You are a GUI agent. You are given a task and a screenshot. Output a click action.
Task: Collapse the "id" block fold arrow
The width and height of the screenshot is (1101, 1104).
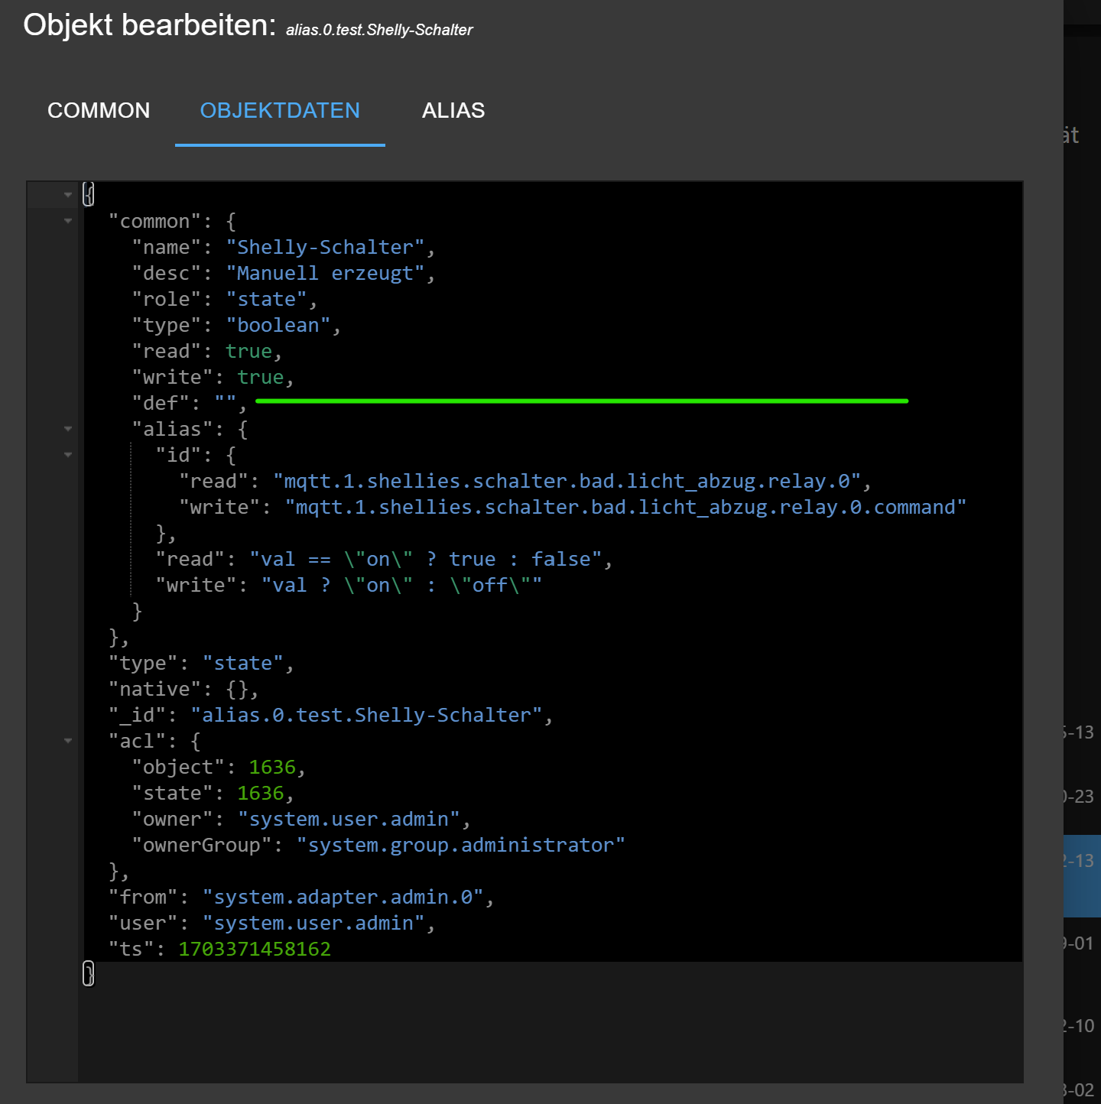pyautogui.click(x=68, y=455)
